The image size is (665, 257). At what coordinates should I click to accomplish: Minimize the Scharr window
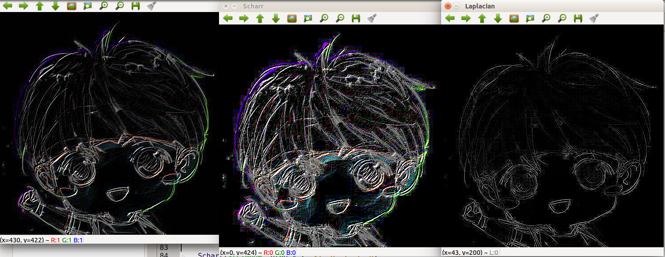point(235,6)
